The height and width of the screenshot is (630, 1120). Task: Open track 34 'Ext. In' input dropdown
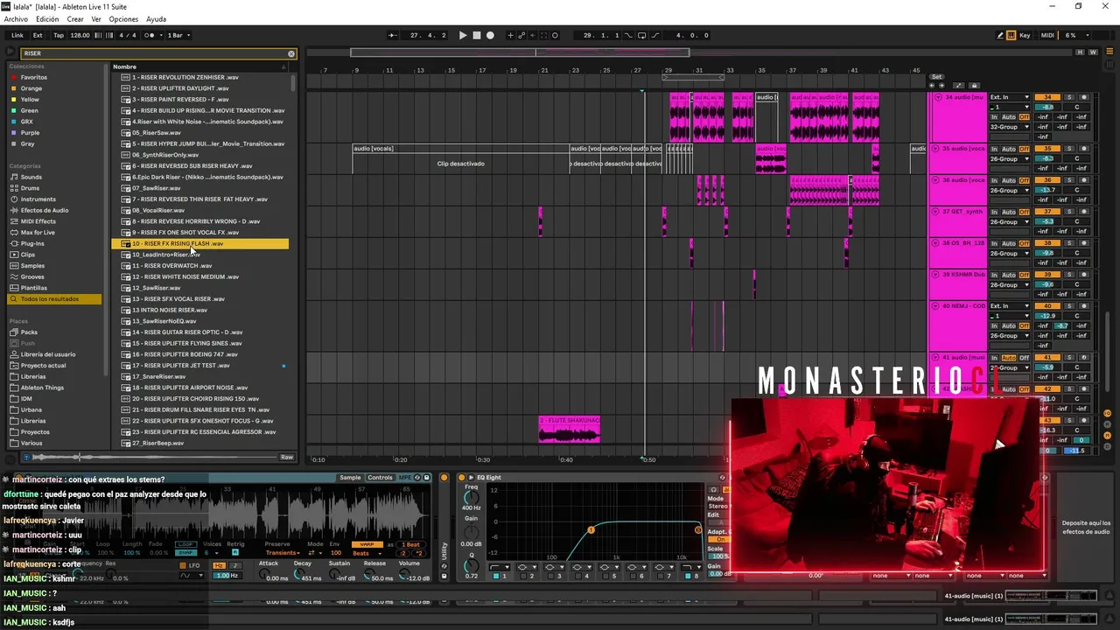click(1010, 97)
